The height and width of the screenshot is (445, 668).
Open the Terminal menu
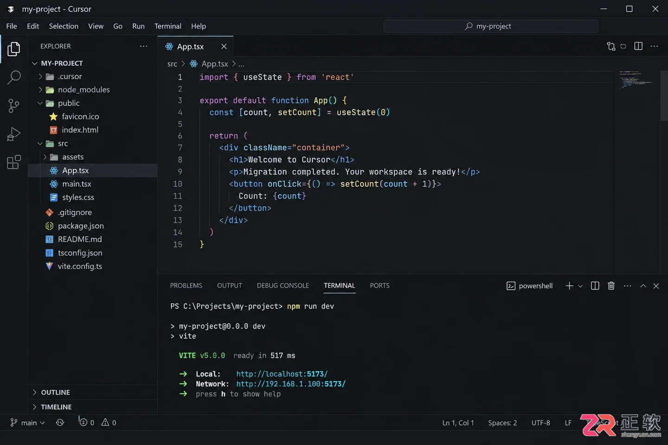tap(168, 26)
